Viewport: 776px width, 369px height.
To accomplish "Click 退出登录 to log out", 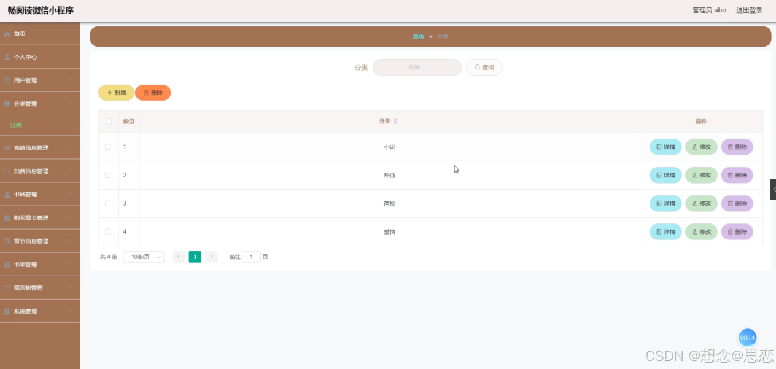I will point(749,10).
